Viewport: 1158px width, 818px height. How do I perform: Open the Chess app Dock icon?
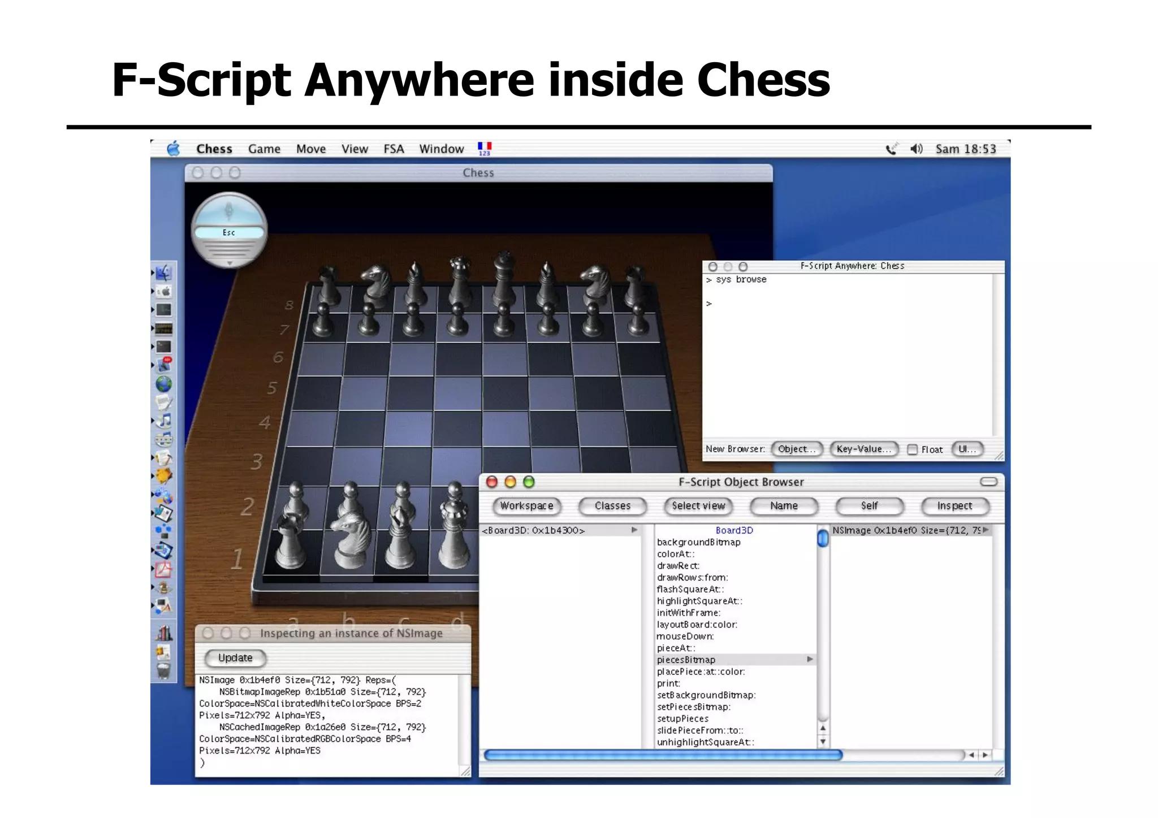pos(163,587)
